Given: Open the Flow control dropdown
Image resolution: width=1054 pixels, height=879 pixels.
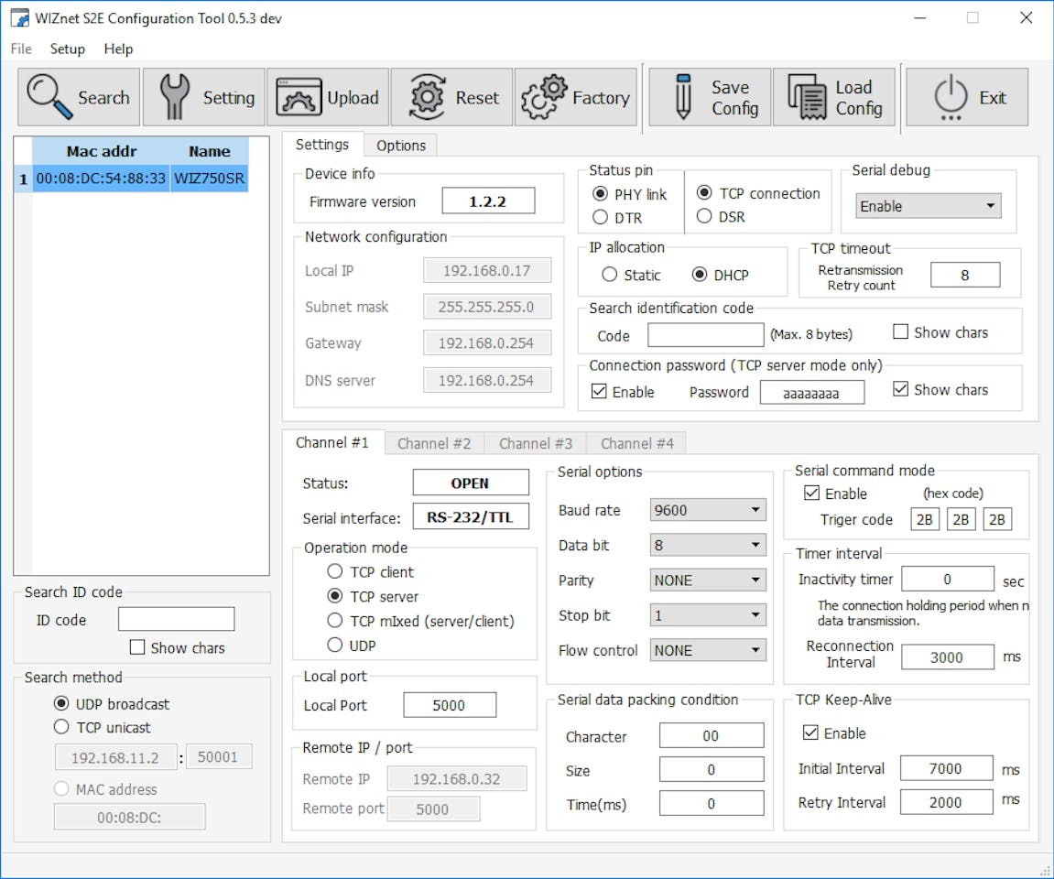Looking at the screenshot, I should [708, 650].
